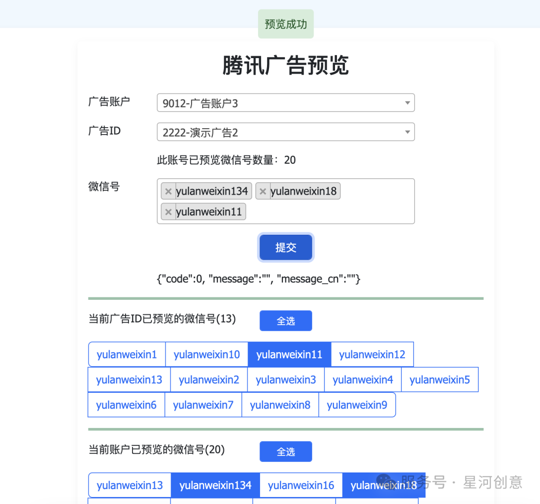This screenshot has height=504, width=540.
Task: Toggle yulanweixin1 in ad ID list
Action: tap(126, 354)
